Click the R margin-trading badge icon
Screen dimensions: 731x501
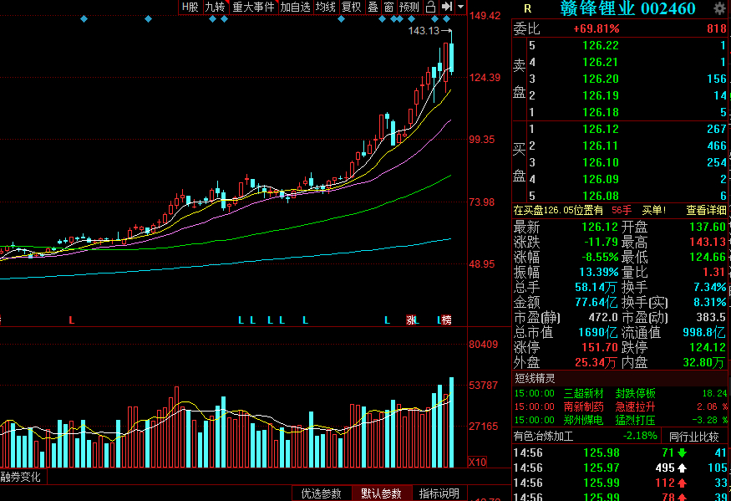(x=527, y=8)
